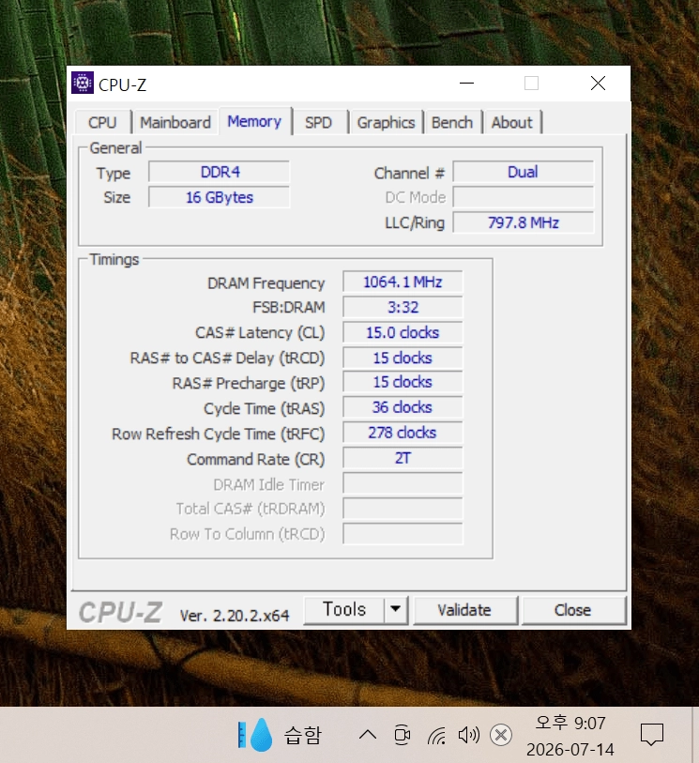
Task: Click the Command Rate (CR) label
Action: pos(256,459)
